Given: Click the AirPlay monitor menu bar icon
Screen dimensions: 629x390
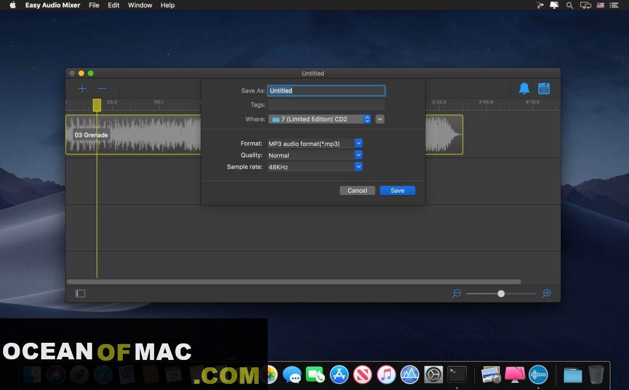Looking at the screenshot, I should [x=554, y=5].
